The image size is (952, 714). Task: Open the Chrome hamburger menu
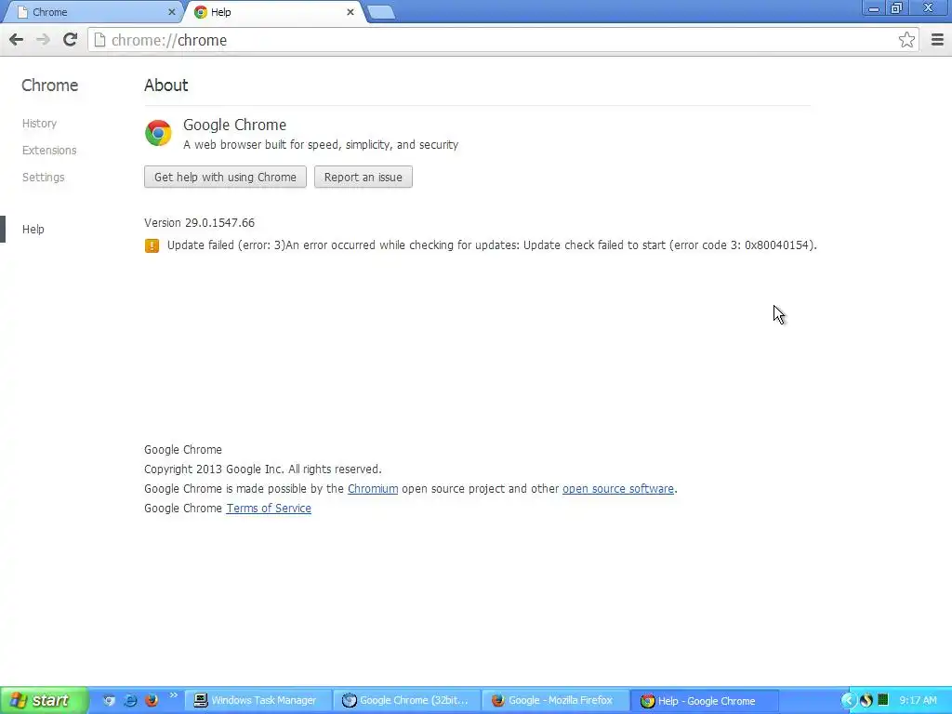[937, 40]
